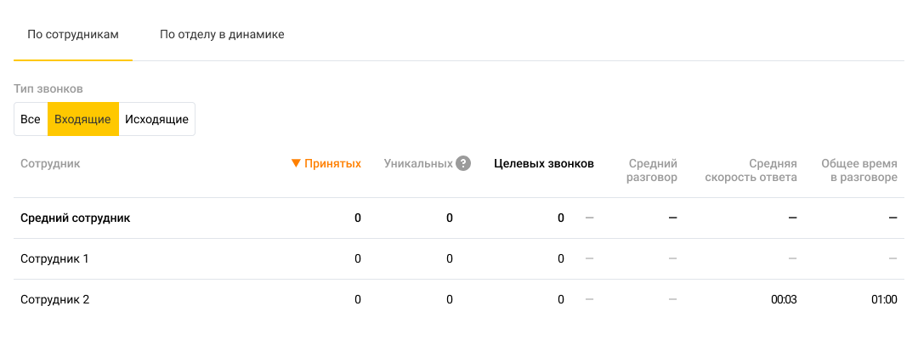Click the Тип звонков label
Viewport: 918px width, 340px height.
(x=48, y=88)
